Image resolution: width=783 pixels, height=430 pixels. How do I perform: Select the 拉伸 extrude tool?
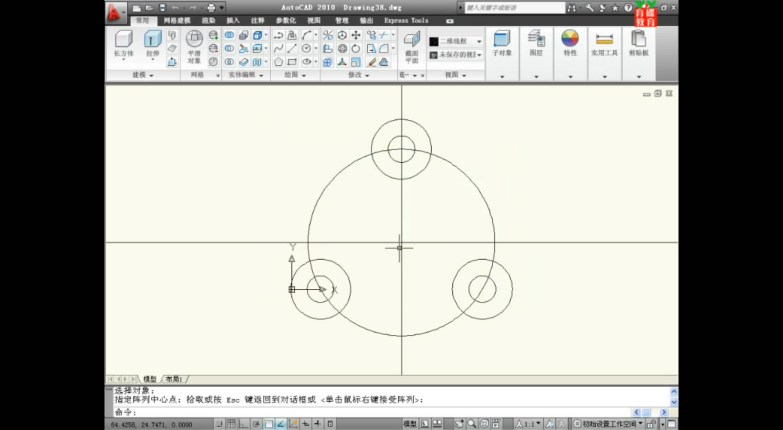(x=153, y=45)
